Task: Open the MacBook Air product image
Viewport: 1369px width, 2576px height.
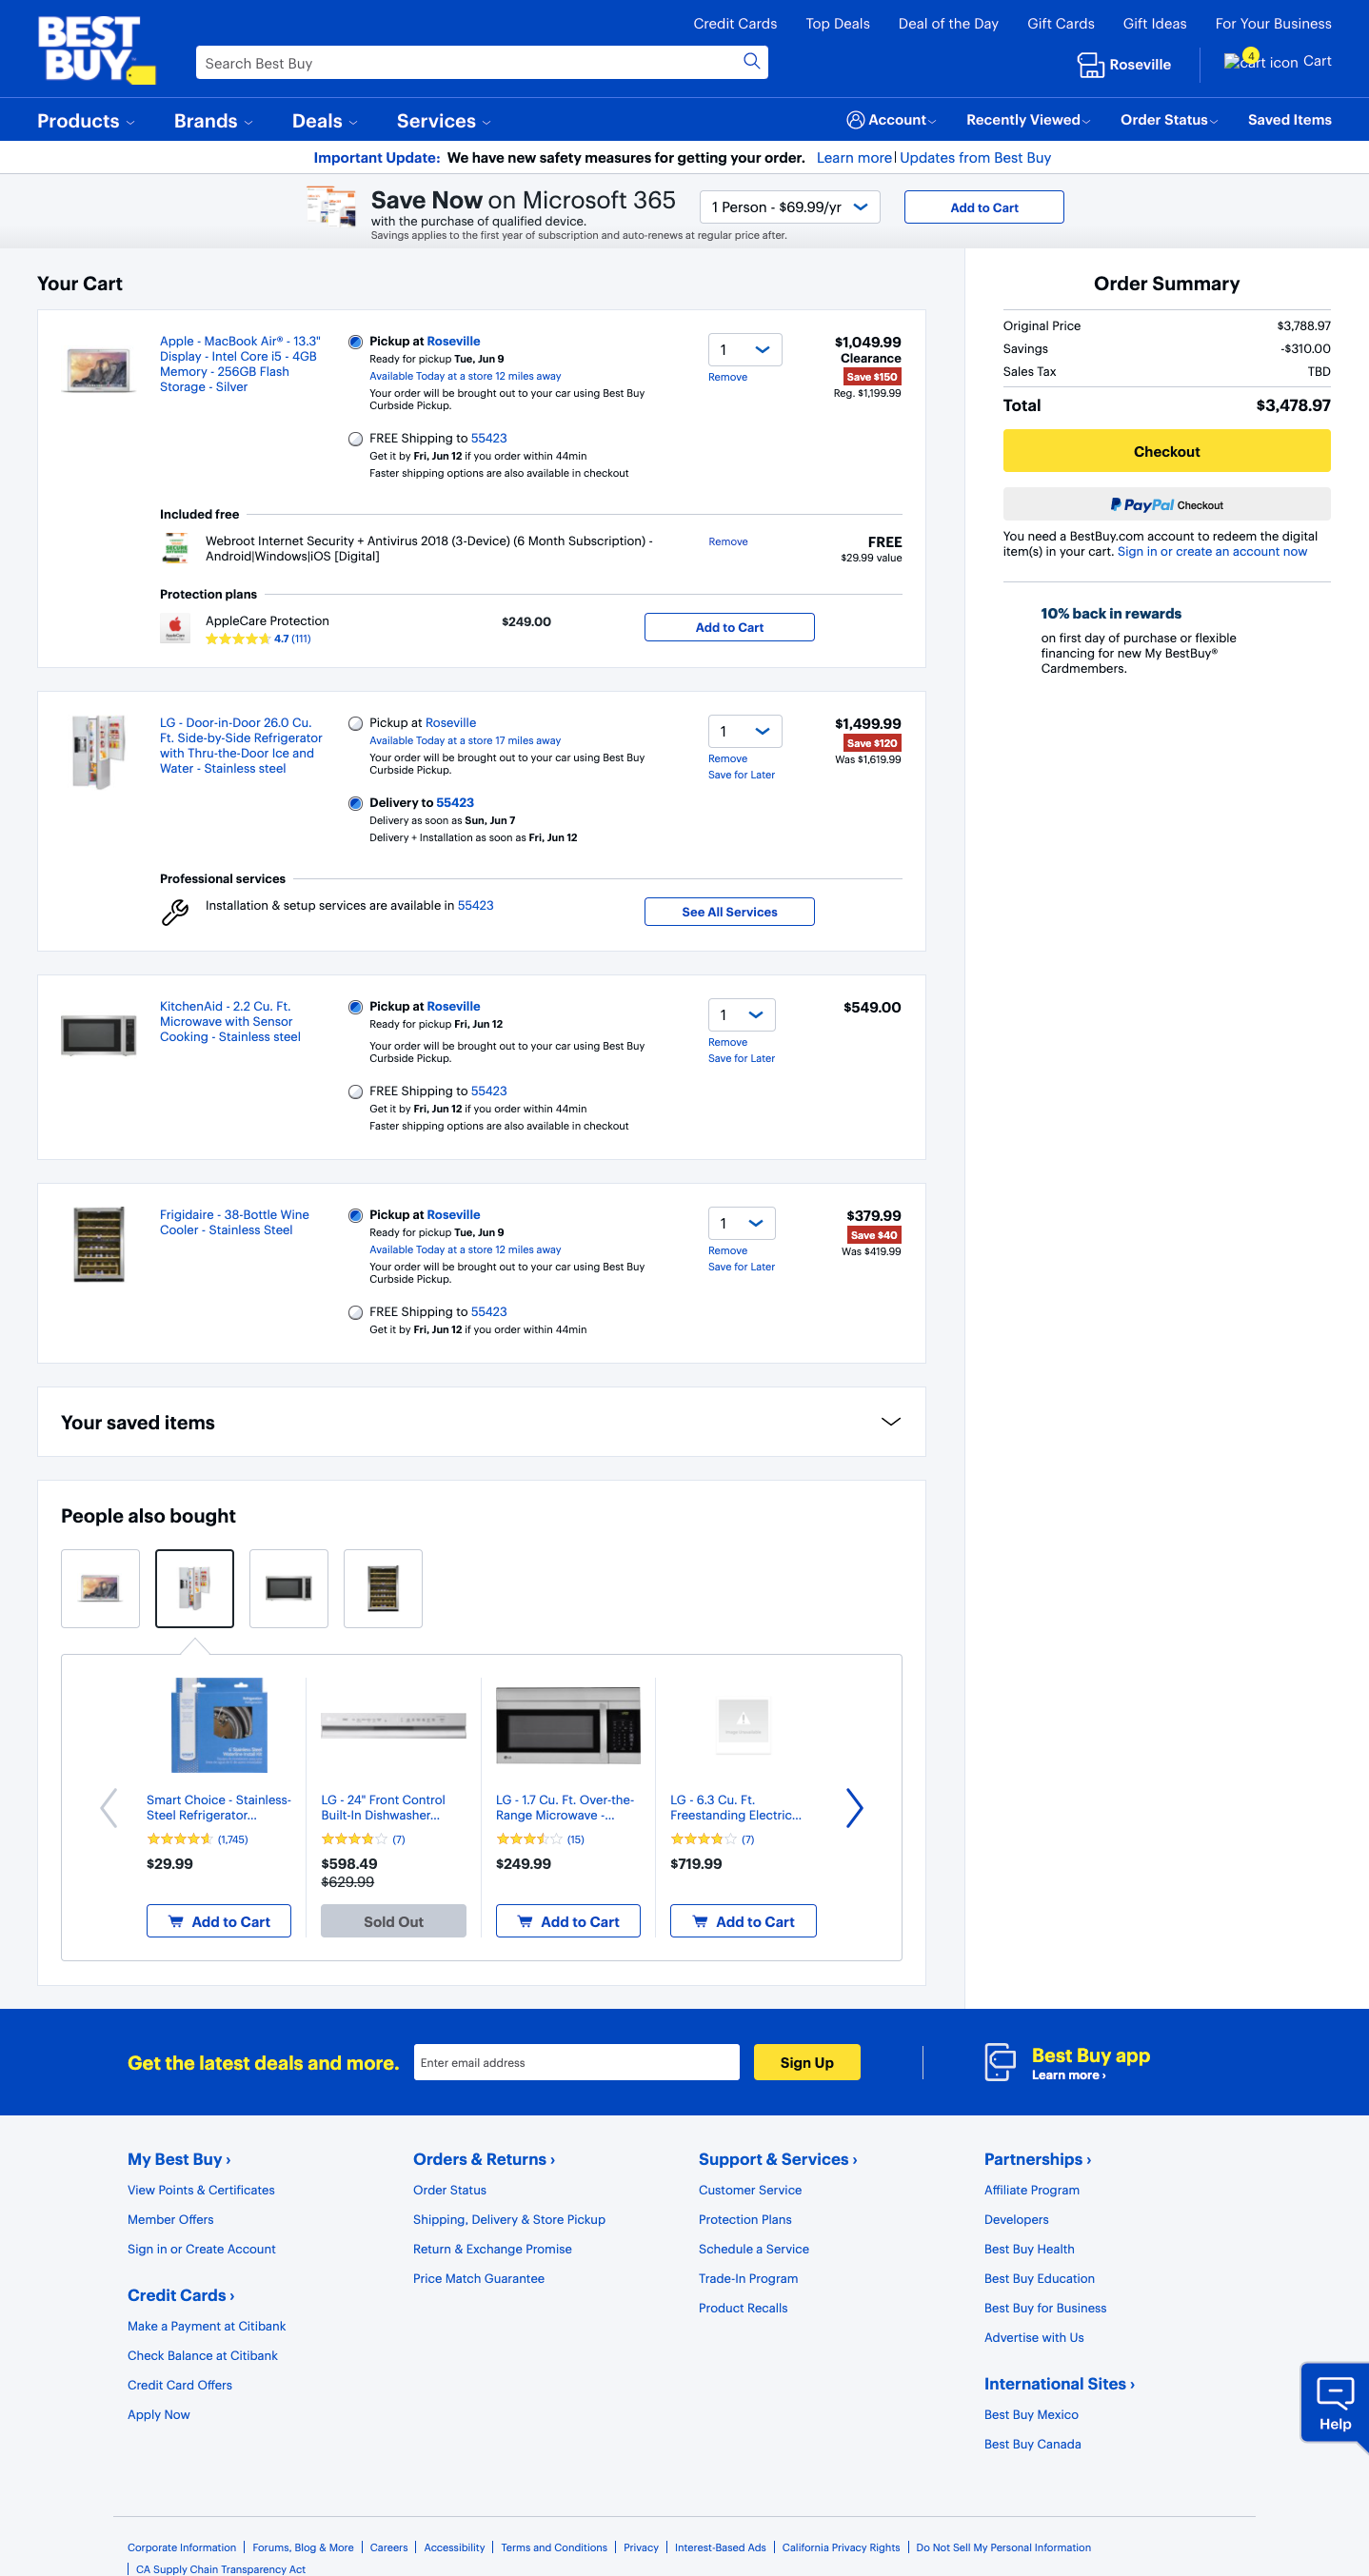Action: pos(98,369)
